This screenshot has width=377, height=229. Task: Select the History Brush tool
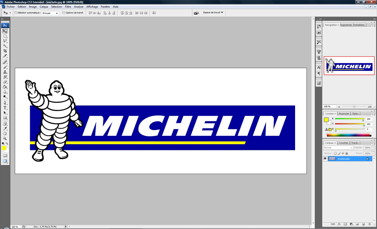coord(5,77)
